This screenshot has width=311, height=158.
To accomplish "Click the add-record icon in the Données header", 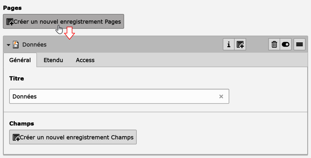I will click(240, 45).
